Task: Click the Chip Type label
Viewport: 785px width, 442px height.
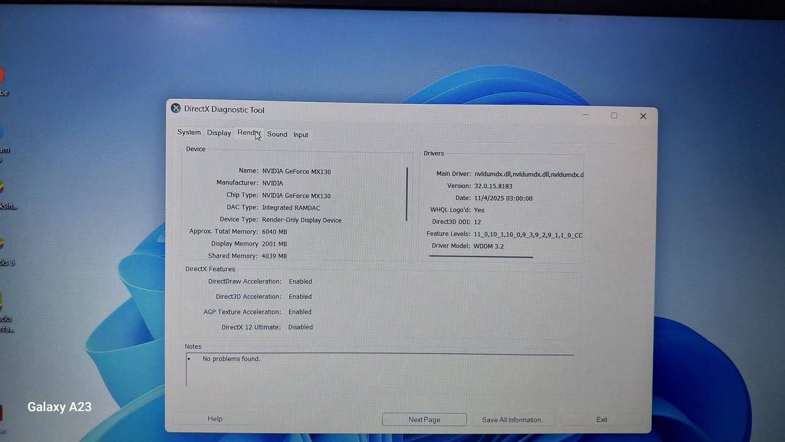Action: 241,195
